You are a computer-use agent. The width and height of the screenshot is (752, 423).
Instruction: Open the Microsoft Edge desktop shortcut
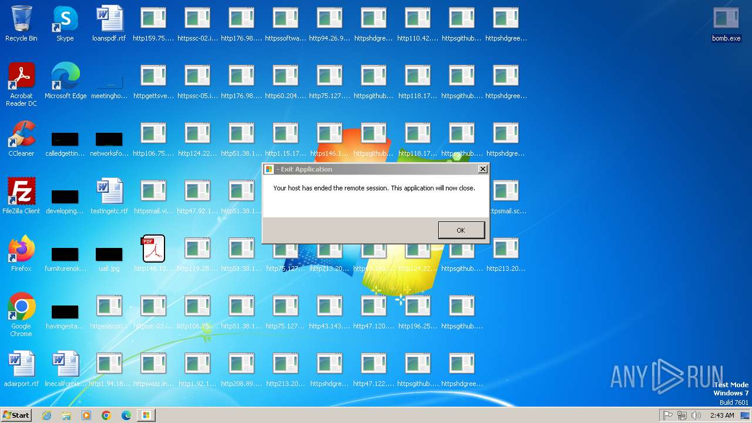click(x=65, y=81)
